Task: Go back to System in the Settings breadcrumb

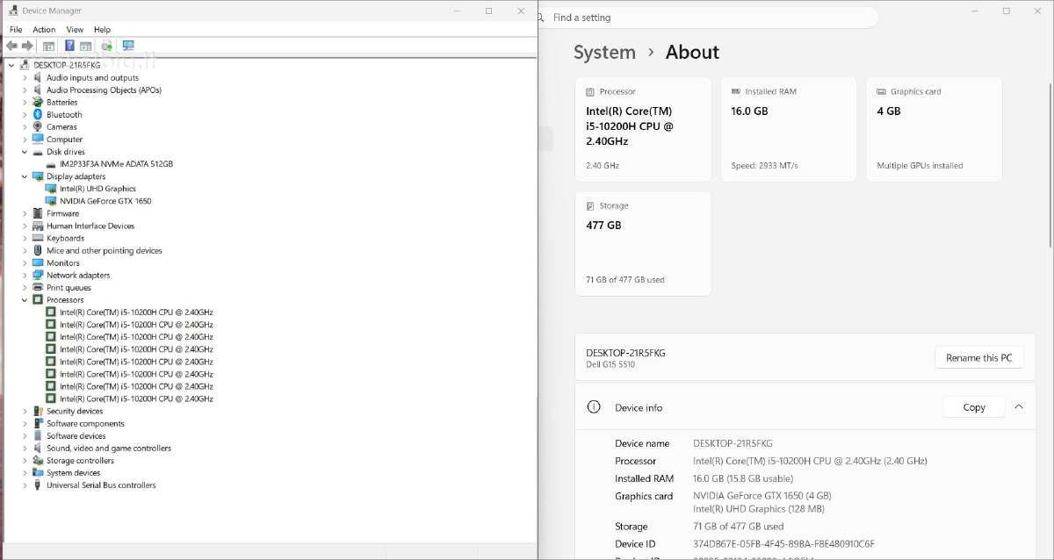Action: [604, 53]
